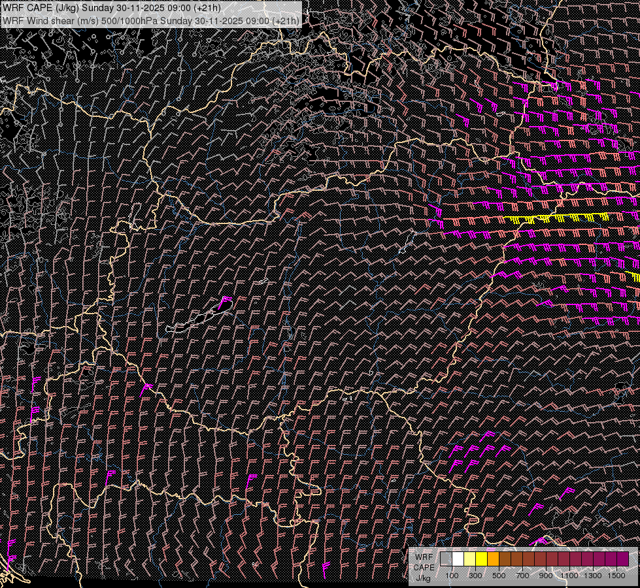Click the WRF CAPE J/kg legend title

pyautogui.click(x=424, y=566)
